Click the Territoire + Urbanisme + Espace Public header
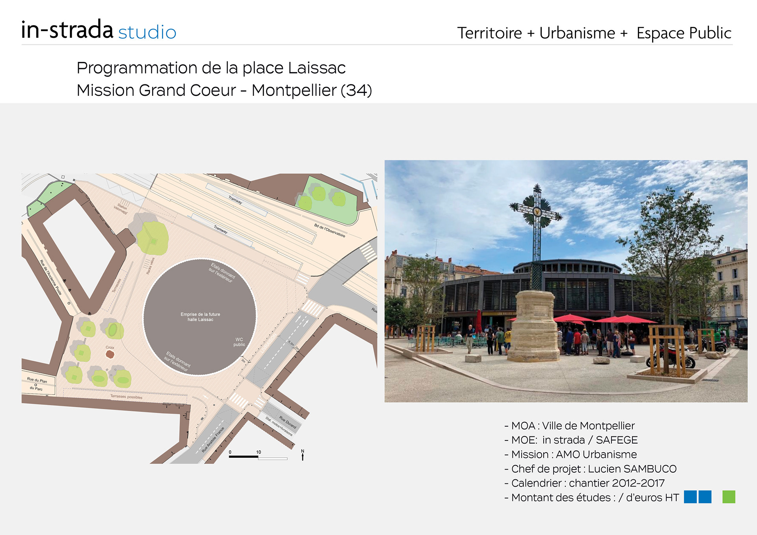Viewport: 757px width, 535px height. click(594, 33)
